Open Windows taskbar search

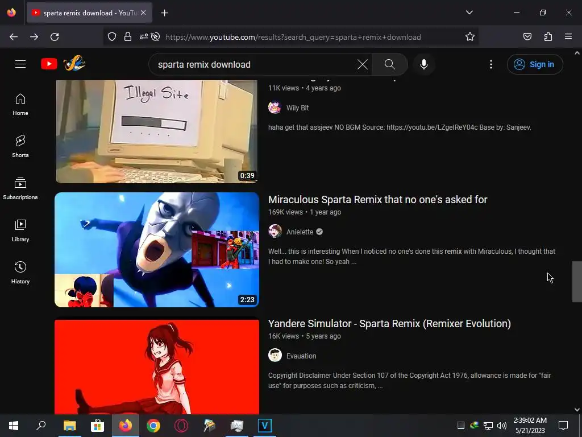[41, 426]
